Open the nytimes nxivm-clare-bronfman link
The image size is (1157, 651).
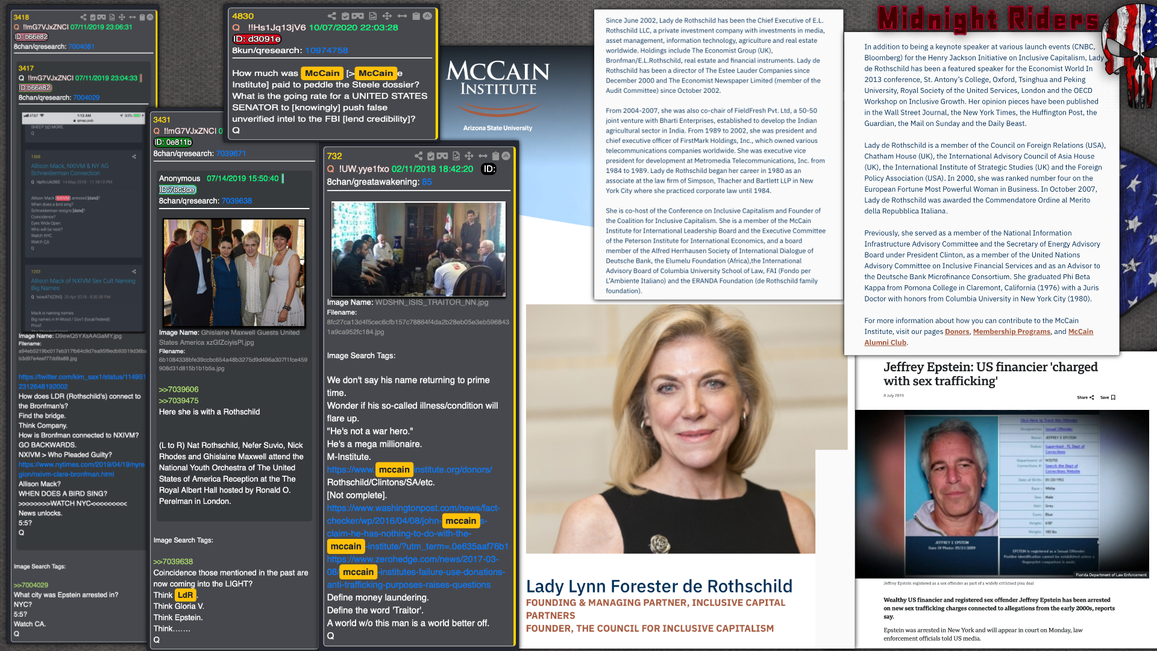pyautogui.click(x=81, y=469)
